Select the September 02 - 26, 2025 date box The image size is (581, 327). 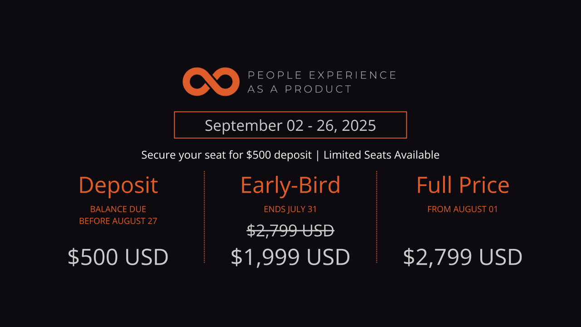(x=290, y=125)
